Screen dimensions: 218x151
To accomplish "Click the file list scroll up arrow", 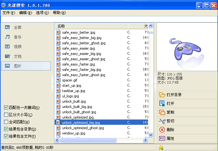I will point(151,26).
